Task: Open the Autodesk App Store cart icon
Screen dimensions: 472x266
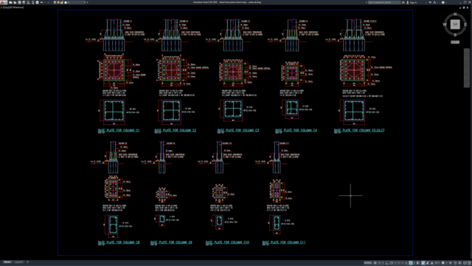Action: click(430, 2)
